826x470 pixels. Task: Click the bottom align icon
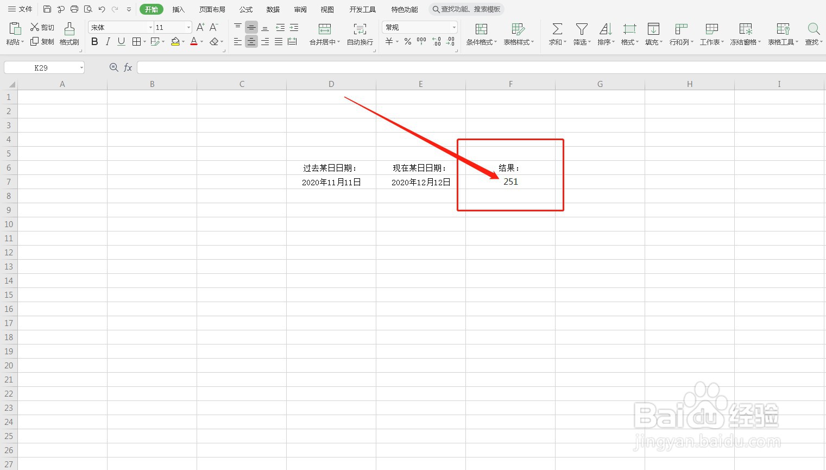pyautogui.click(x=265, y=27)
